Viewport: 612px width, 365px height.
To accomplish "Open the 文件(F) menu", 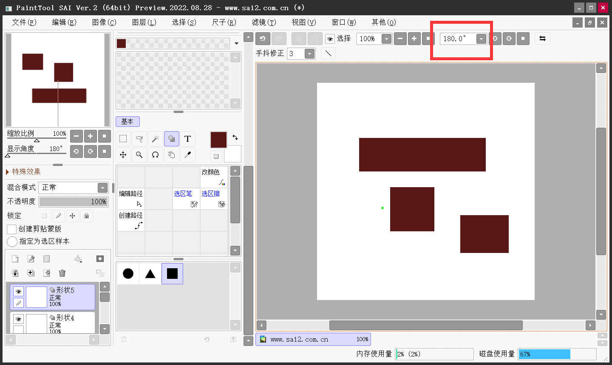I will point(24,22).
